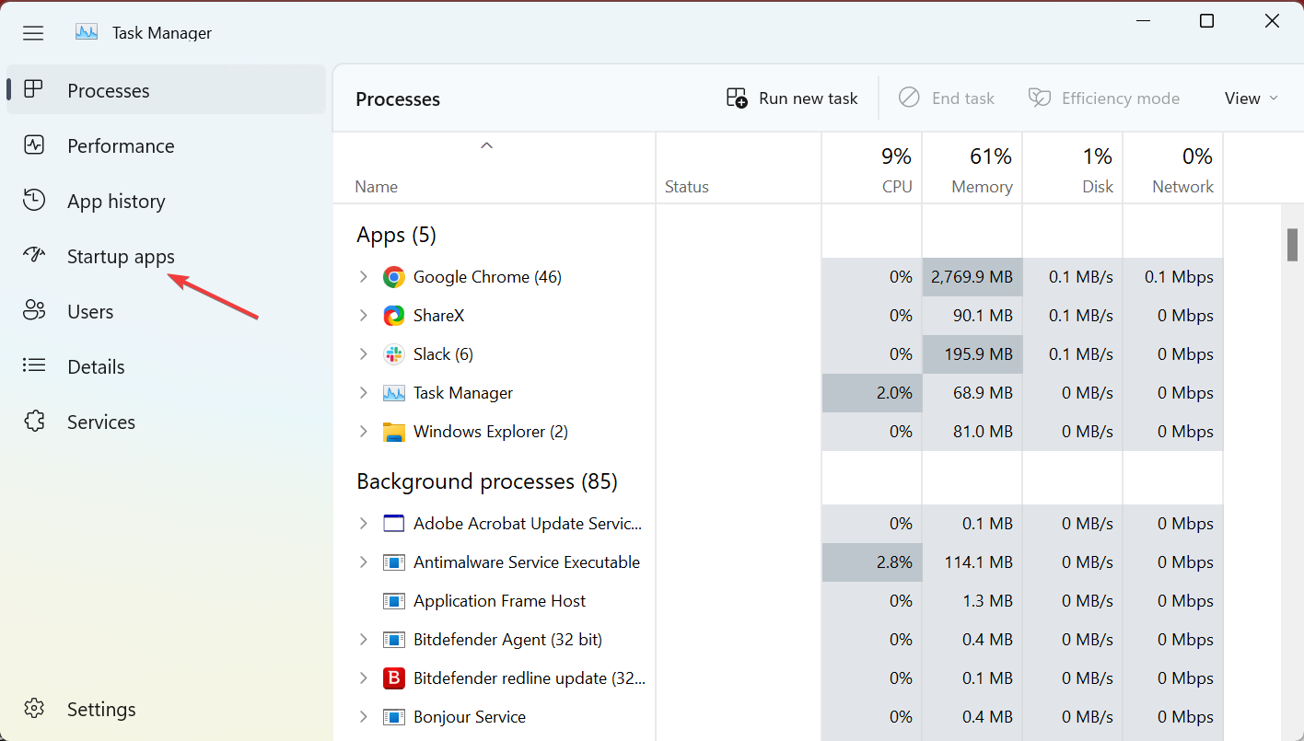Expand Adobe Acrobat Update Service row
This screenshot has height=741, width=1304.
point(363,524)
